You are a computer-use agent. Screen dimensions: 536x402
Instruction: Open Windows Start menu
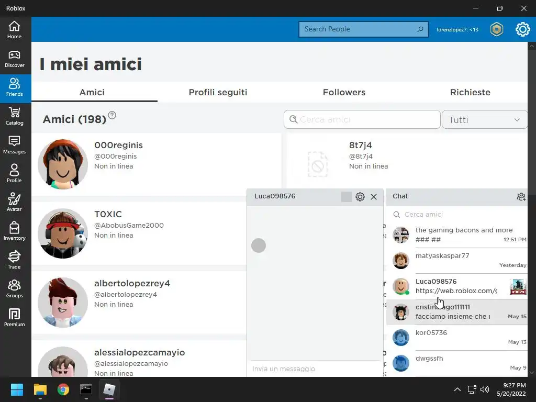(x=17, y=389)
